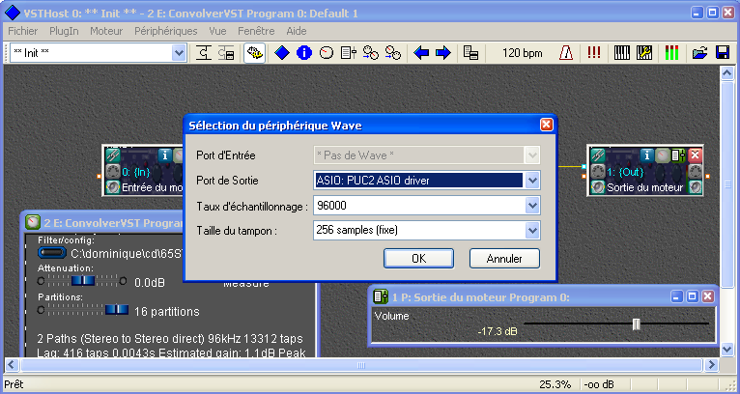
Task: Click the keyboard with wrench toolbar icon
Action: click(x=644, y=53)
